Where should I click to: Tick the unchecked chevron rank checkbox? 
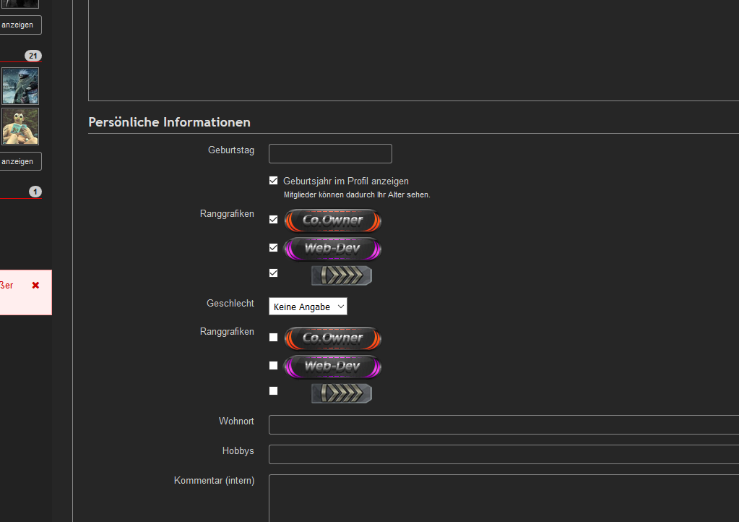tap(273, 390)
